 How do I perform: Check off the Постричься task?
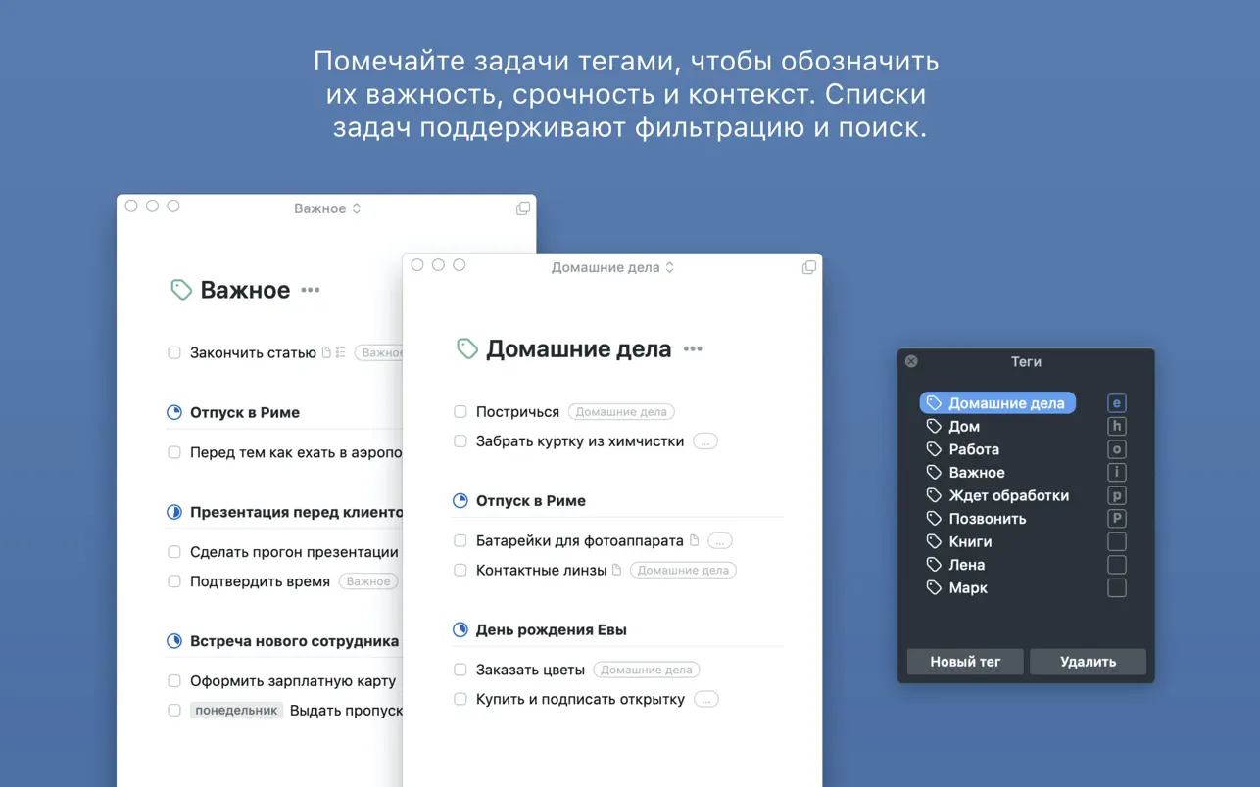460,412
